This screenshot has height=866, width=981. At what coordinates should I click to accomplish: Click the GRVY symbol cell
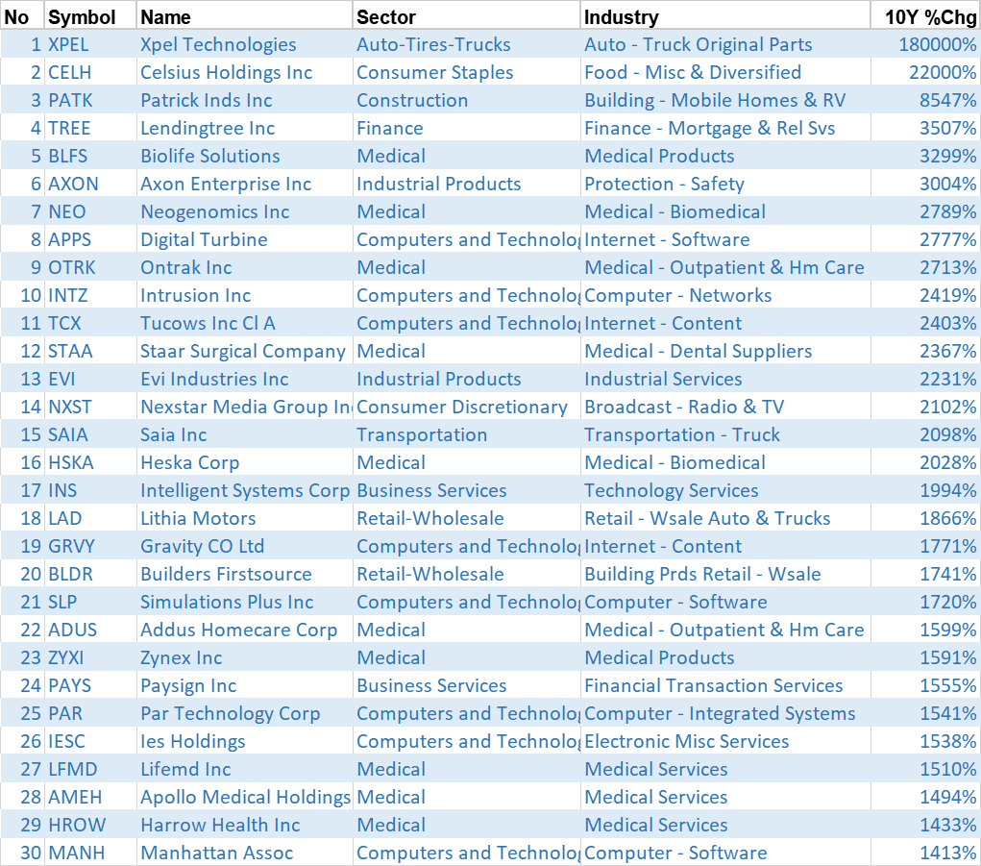click(x=90, y=546)
